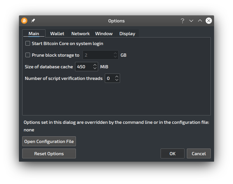
Task: Click Reset Options button
Action: (x=49, y=153)
